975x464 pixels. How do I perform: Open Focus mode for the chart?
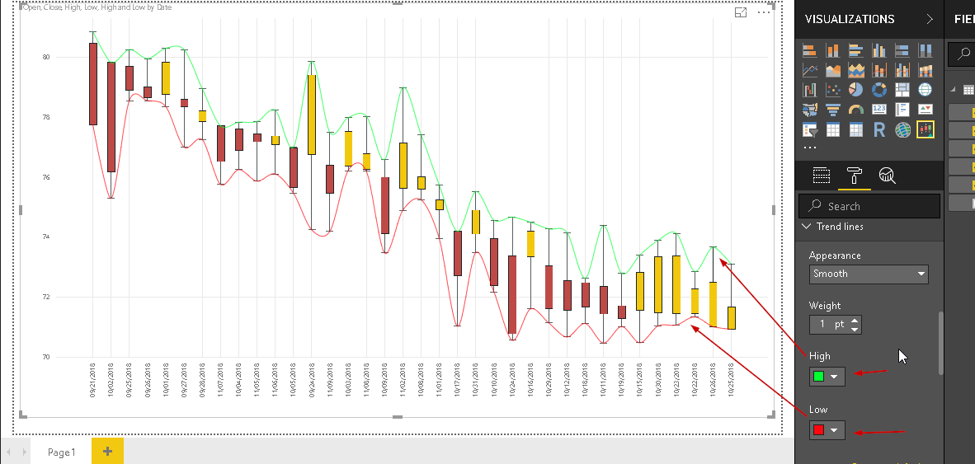[x=741, y=12]
